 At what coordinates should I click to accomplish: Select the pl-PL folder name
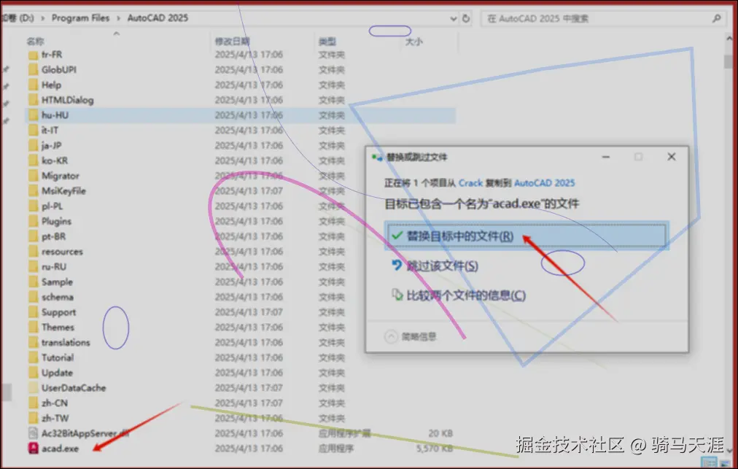(x=52, y=206)
